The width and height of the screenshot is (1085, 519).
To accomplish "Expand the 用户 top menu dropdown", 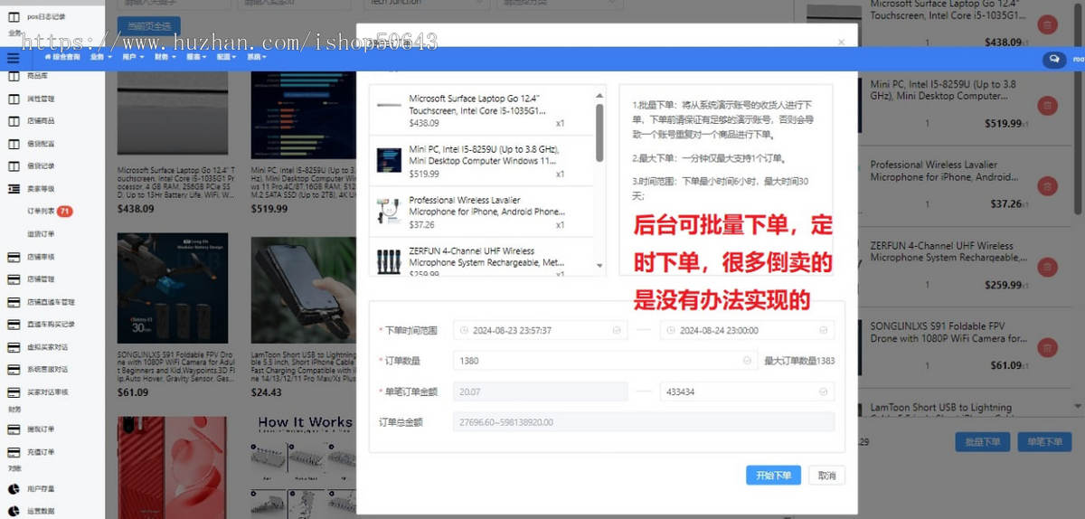I will click(x=133, y=57).
